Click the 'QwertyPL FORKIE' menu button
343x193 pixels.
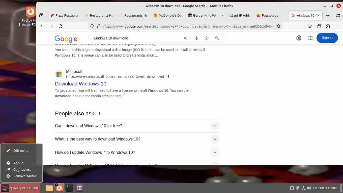point(20,188)
